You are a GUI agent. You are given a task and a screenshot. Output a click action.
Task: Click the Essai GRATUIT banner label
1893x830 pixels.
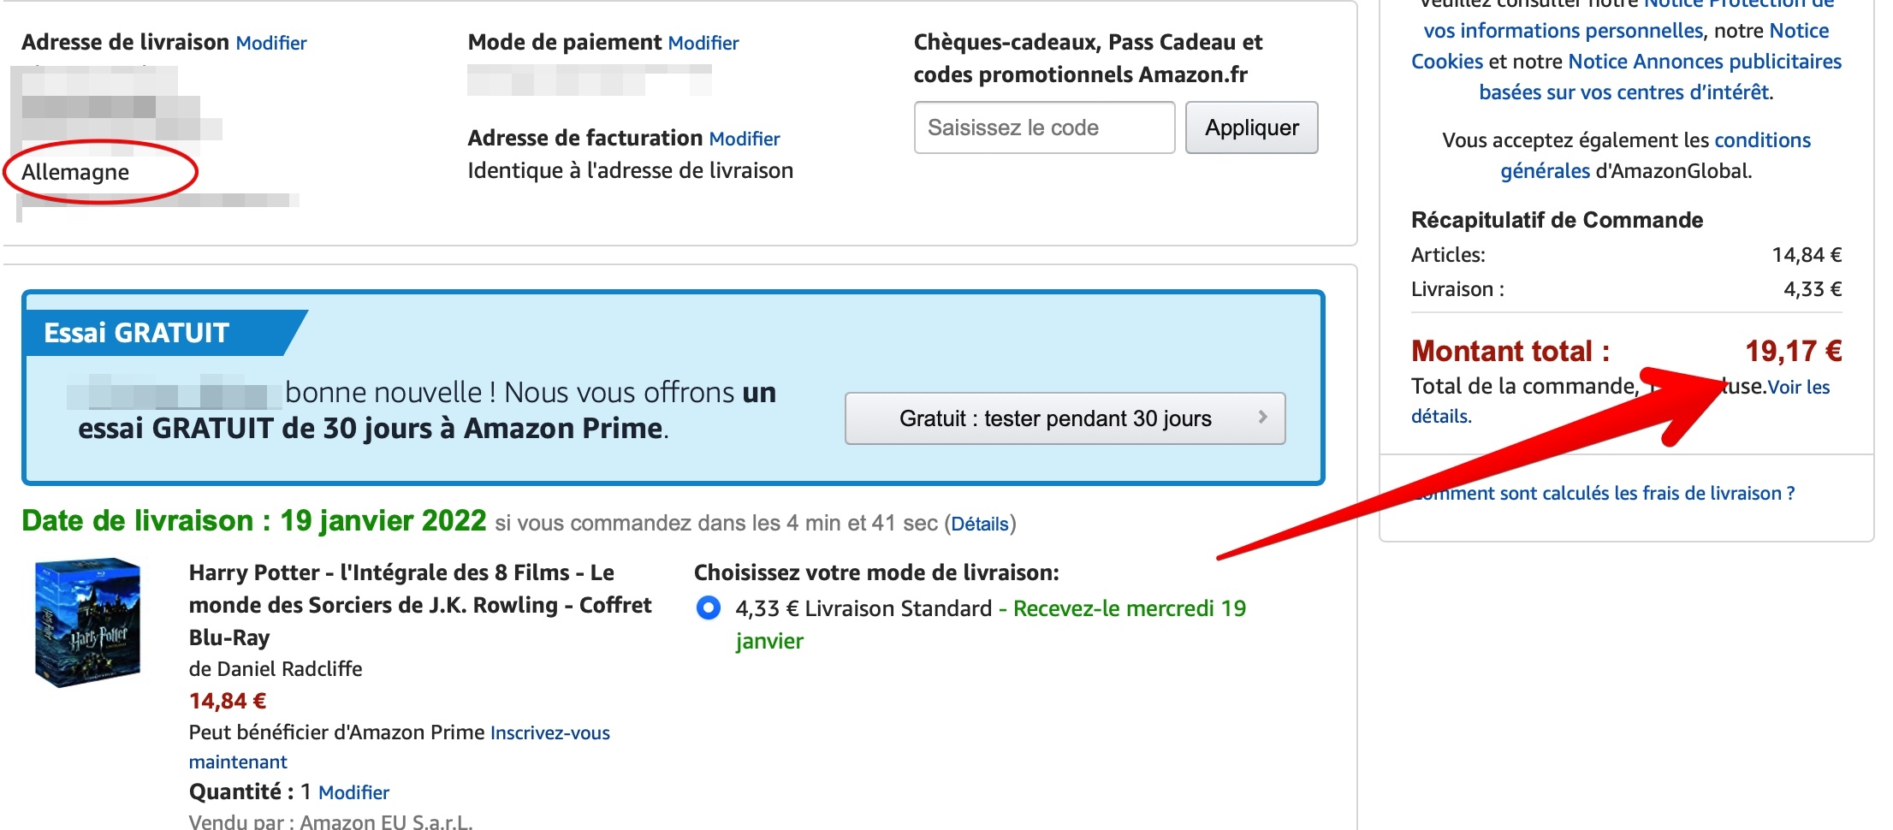tap(137, 333)
